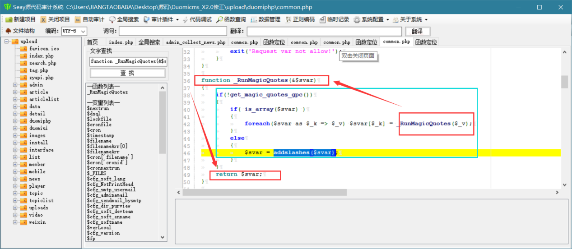This screenshot has width=572, height=249.
Task: Click the highlighted addslashes($svar) code
Action: coord(305,152)
